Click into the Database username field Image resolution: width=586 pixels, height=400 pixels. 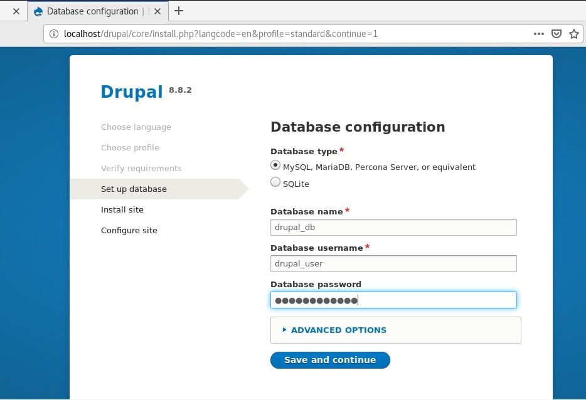click(393, 264)
